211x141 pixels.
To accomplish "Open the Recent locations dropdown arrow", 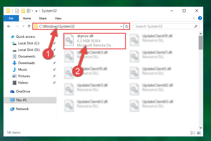I will coord(23,26).
